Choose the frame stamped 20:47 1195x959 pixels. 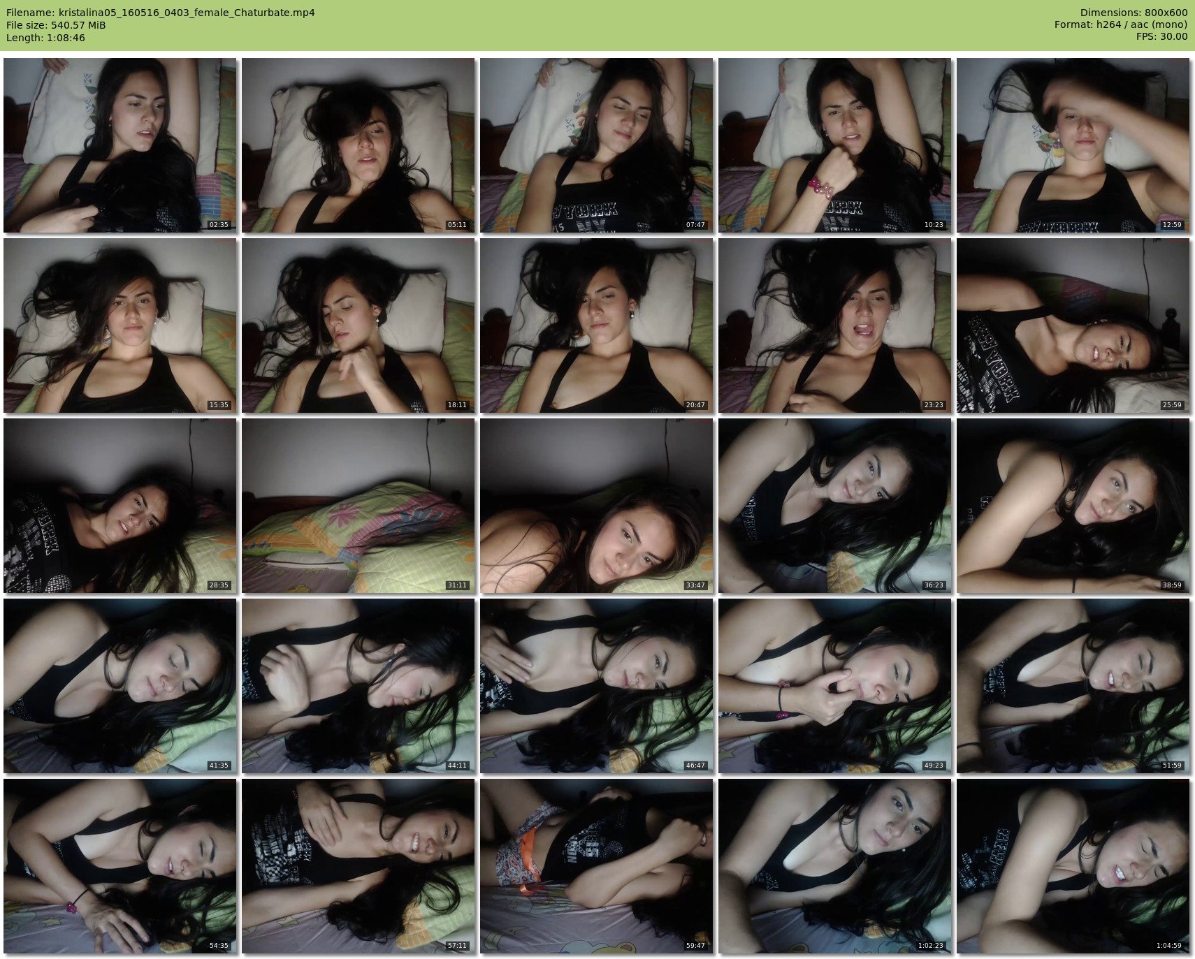coord(597,325)
